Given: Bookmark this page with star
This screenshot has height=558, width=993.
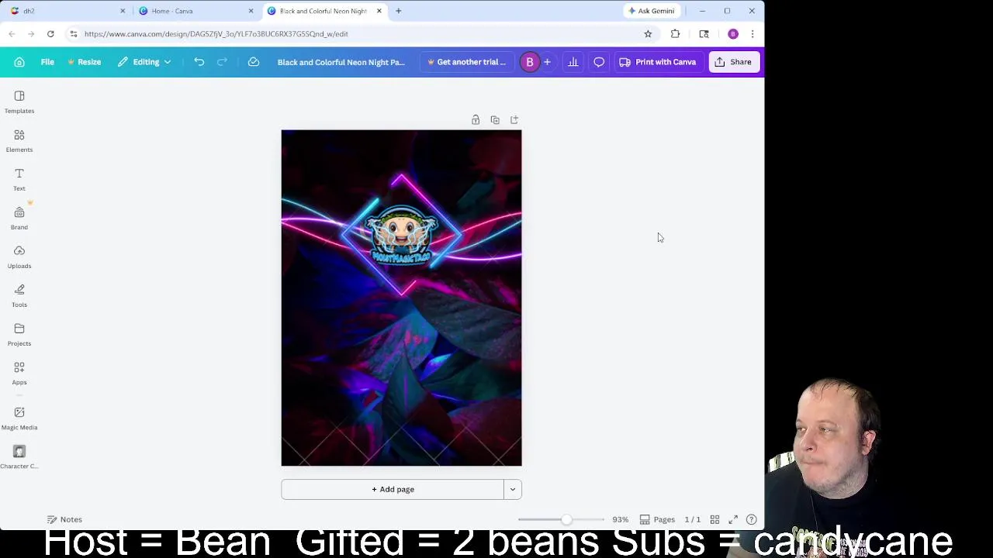Looking at the screenshot, I should pos(648,34).
